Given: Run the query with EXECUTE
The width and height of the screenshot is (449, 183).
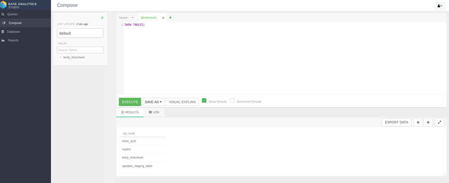Looking at the screenshot, I should click(130, 102).
